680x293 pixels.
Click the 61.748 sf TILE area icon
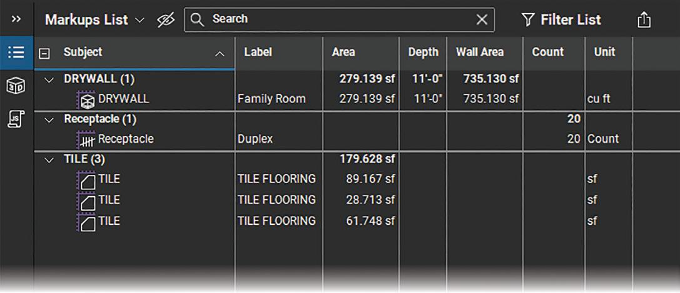click(x=87, y=222)
